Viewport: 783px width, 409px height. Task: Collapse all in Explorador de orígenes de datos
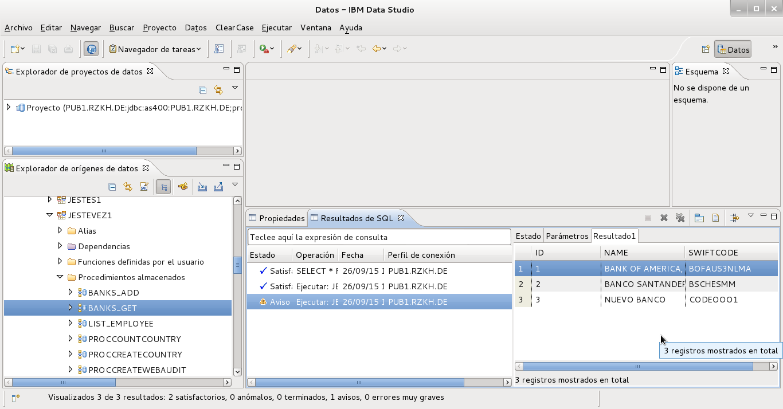[112, 187]
